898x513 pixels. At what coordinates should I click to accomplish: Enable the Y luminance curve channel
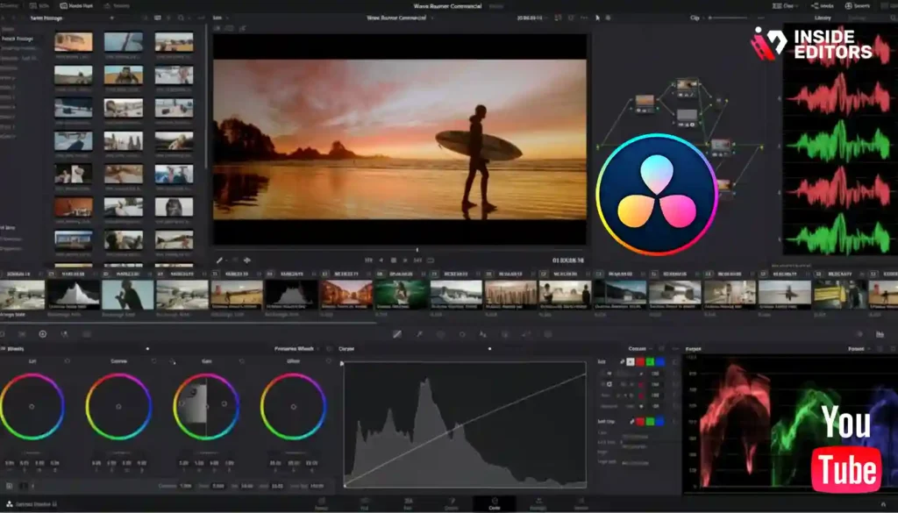[631, 362]
